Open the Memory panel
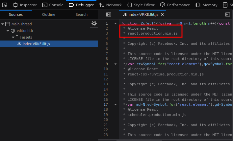233x141 pixels. point(206,5)
